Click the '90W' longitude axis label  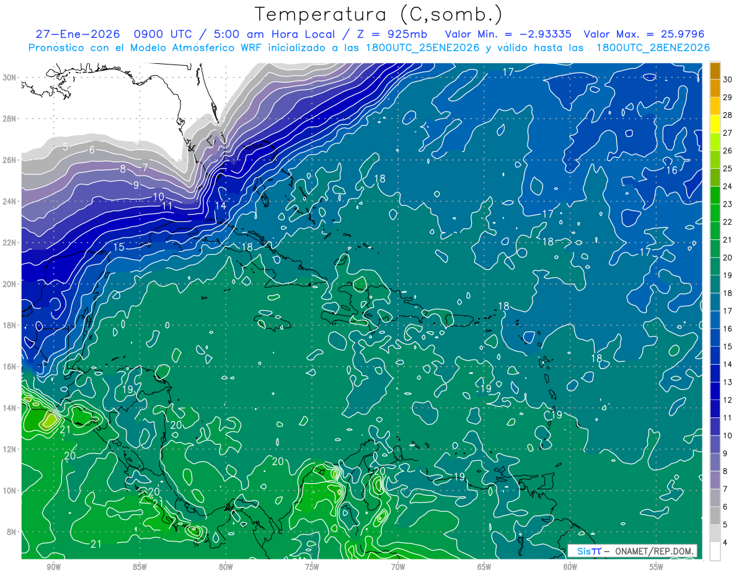pos(53,566)
